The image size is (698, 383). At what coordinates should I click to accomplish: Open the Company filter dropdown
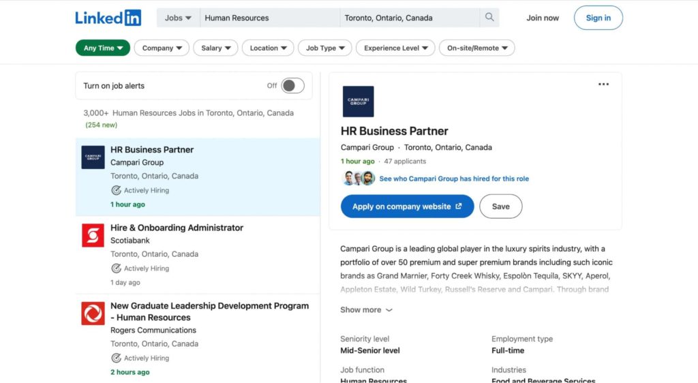point(162,48)
